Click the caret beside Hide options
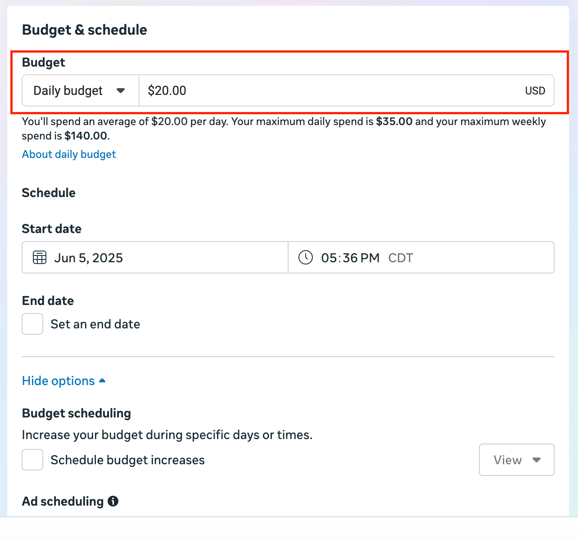Screen dimensions: 578x538 click(x=102, y=381)
